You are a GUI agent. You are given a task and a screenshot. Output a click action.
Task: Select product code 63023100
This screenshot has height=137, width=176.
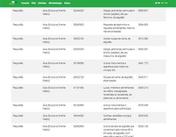(79, 39)
